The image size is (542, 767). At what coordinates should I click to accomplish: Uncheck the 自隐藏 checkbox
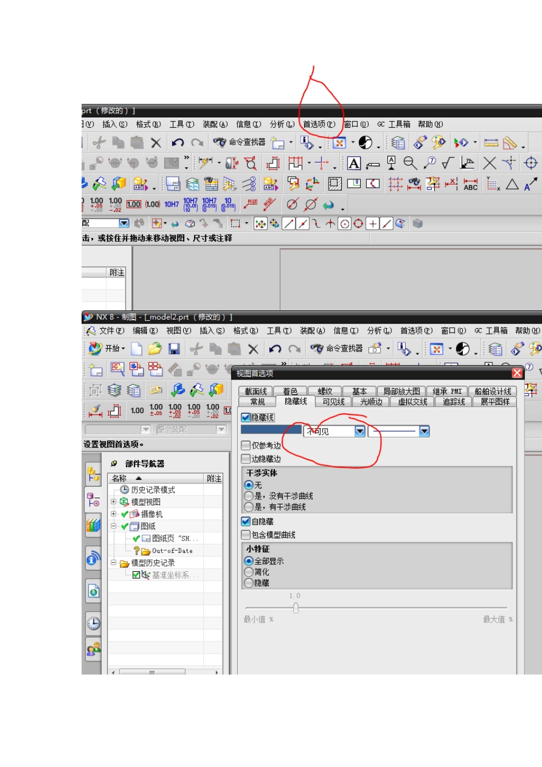click(x=246, y=522)
